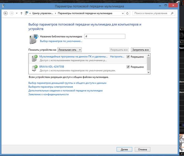Open the Настроить... link for media programs
This screenshot has width=184, height=156.
pos(117,57)
